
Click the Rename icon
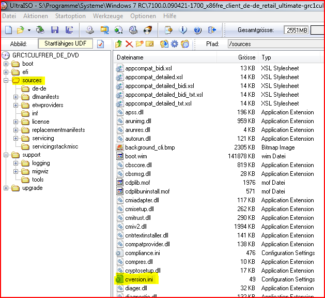tap(150, 44)
